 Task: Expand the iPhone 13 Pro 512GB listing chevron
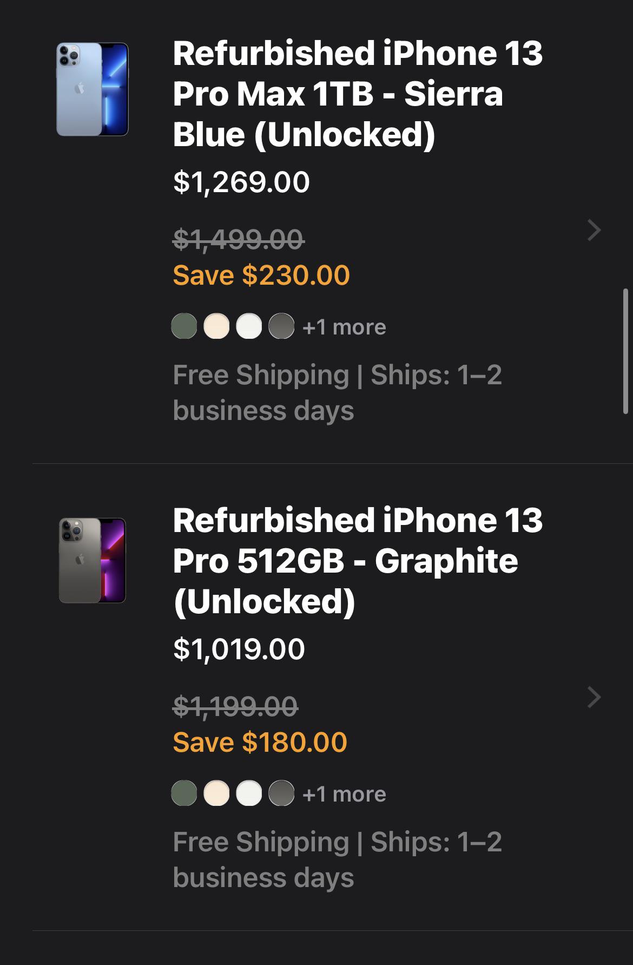coord(594,697)
